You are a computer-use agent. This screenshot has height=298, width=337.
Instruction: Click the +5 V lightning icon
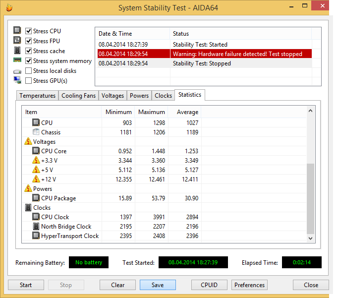pos(36,170)
